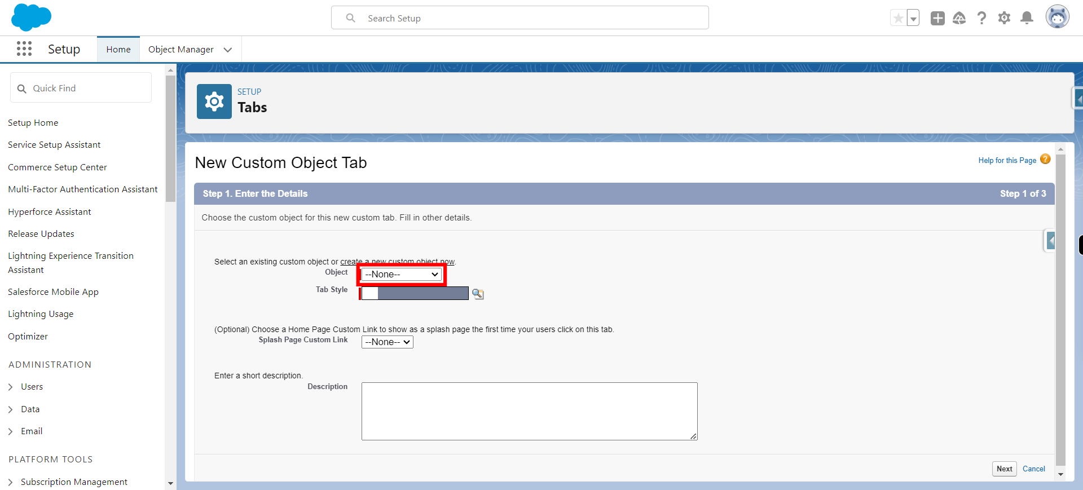Expand the Subscription Management node

10,482
